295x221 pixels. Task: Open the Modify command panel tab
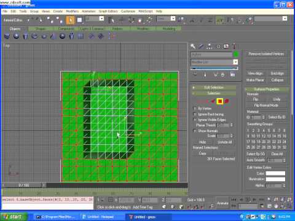201,47
